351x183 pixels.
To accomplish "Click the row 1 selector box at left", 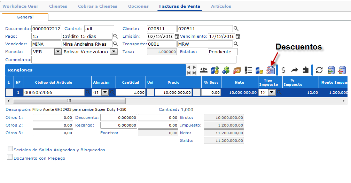I will (9, 92).
